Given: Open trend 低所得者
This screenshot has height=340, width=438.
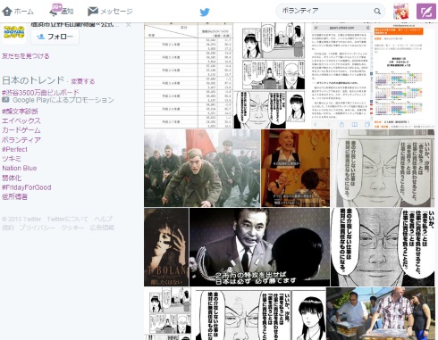Looking at the screenshot, I should point(14,196).
